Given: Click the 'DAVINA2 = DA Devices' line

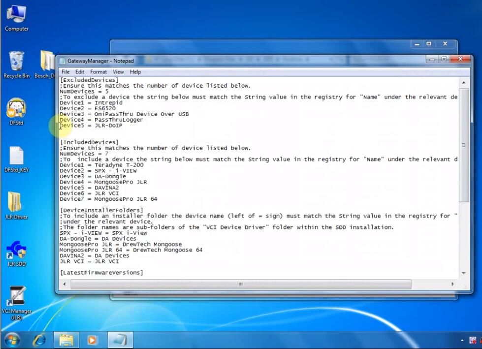Looking at the screenshot, I should click(x=95, y=255).
